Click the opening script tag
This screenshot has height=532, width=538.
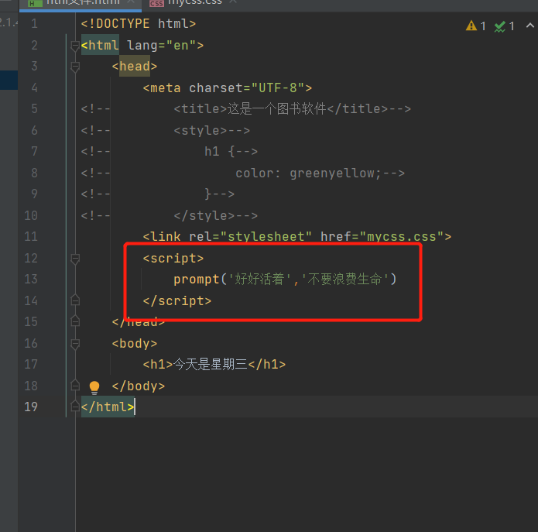pyautogui.click(x=173, y=258)
